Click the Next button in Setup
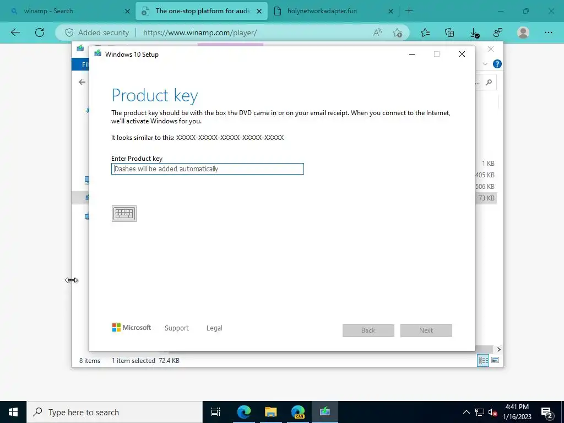This screenshot has height=423, width=564. pos(426,330)
